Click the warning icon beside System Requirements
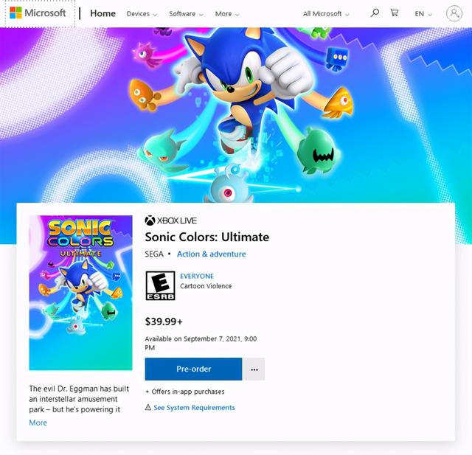This screenshot has width=472, height=455. tap(148, 408)
